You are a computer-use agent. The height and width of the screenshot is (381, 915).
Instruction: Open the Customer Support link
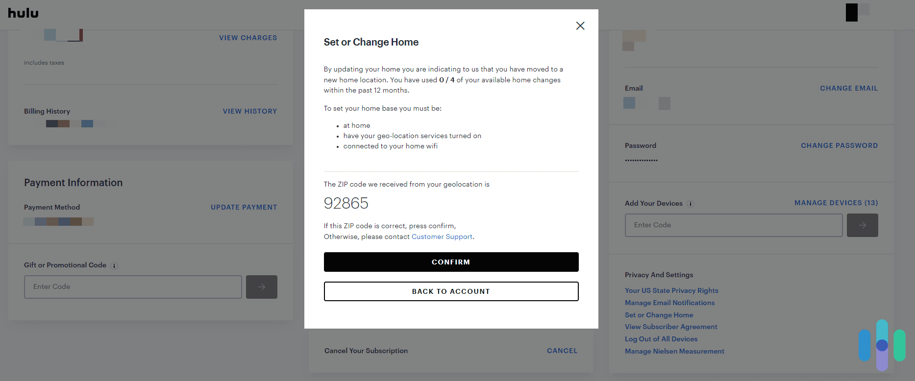(442, 237)
